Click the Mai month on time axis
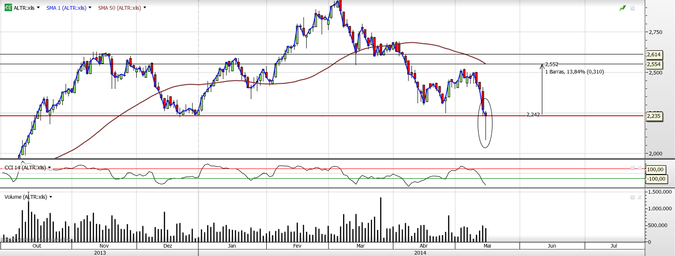The width and height of the screenshot is (675, 256). (x=487, y=246)
